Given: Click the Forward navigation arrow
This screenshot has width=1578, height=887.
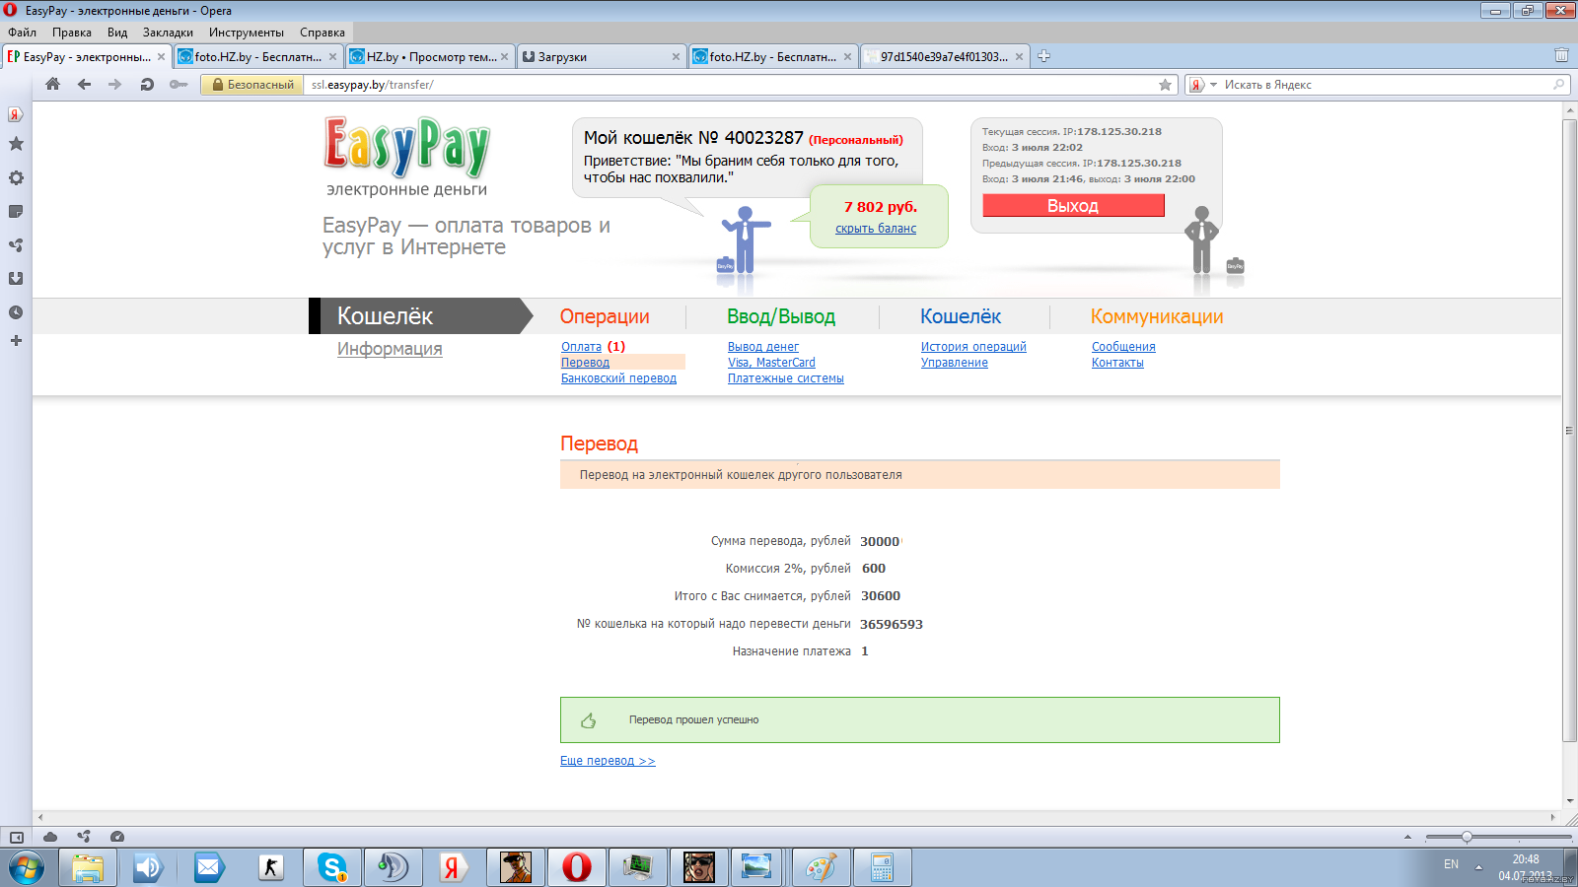Looking at the screenshot, I should pos(115,85).
